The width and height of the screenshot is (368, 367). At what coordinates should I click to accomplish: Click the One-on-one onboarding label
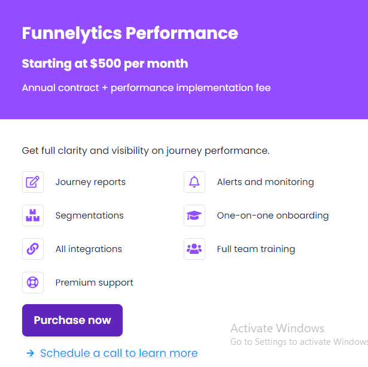(x=273, y=216)
